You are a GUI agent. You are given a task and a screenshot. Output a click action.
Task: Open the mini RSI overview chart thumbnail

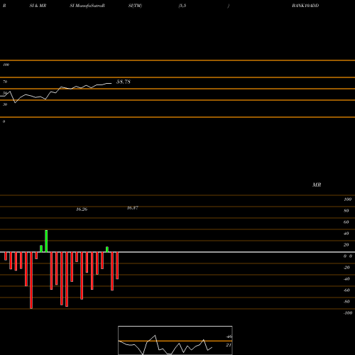point(175,340)
